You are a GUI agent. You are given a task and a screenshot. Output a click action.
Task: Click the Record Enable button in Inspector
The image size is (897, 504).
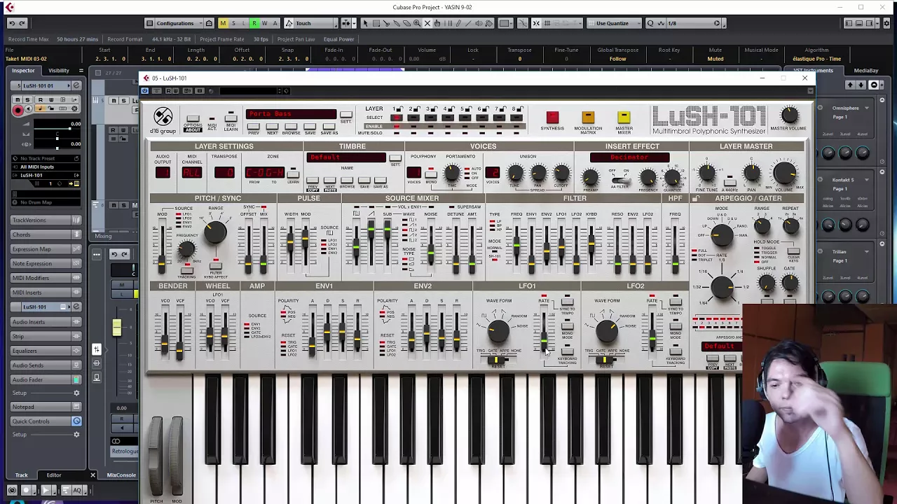click(x=18, y=110)
